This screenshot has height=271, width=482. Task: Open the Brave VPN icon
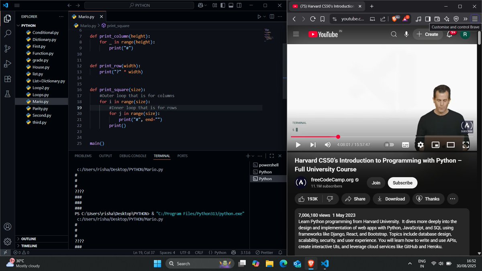click(456, 18)
